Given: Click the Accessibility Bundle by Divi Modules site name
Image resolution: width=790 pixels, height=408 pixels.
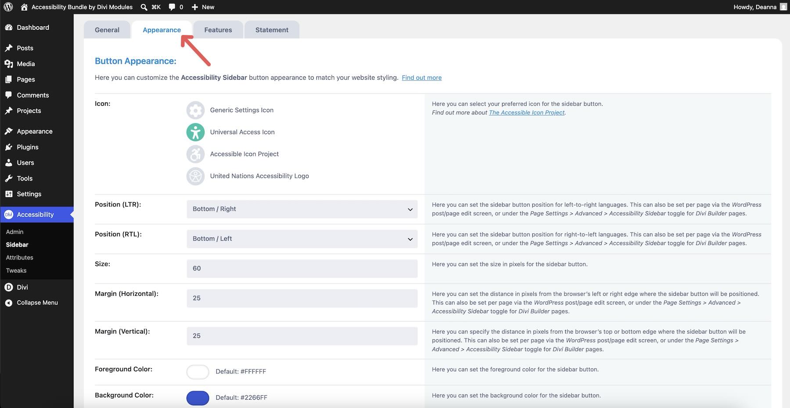Looking at the screenshot, I should point(82,7).
